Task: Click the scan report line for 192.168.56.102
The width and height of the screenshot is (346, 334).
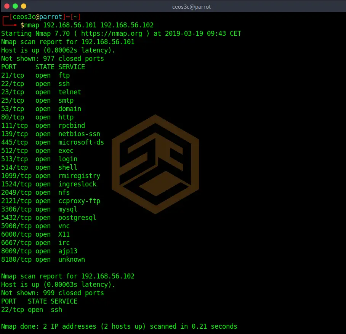Action: 67,276
